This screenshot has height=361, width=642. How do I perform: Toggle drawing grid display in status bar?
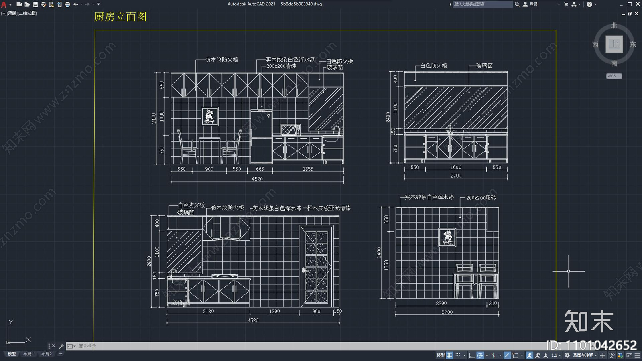[x=449, y=355]
